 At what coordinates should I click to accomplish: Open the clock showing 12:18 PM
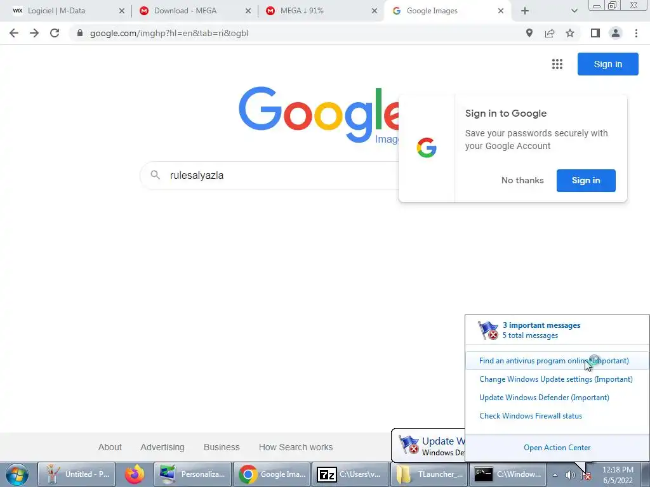pyautogui.click(x=618, y=475)
